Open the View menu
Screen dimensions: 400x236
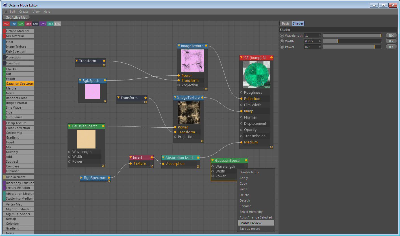click(36, 12)
